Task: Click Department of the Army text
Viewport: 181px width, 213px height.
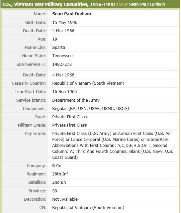Action: click(x=76, y=100)
